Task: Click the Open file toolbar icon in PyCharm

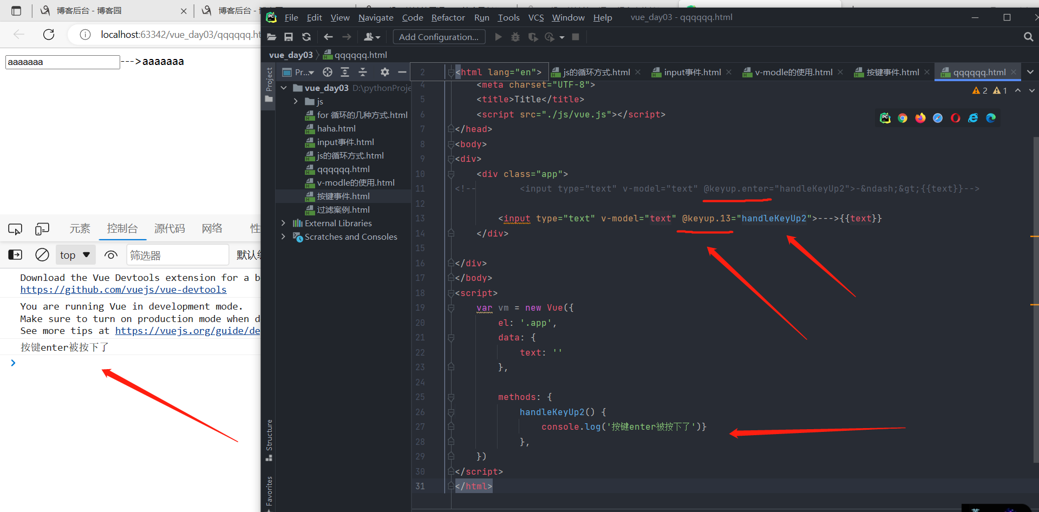Action: coord(272,37)
